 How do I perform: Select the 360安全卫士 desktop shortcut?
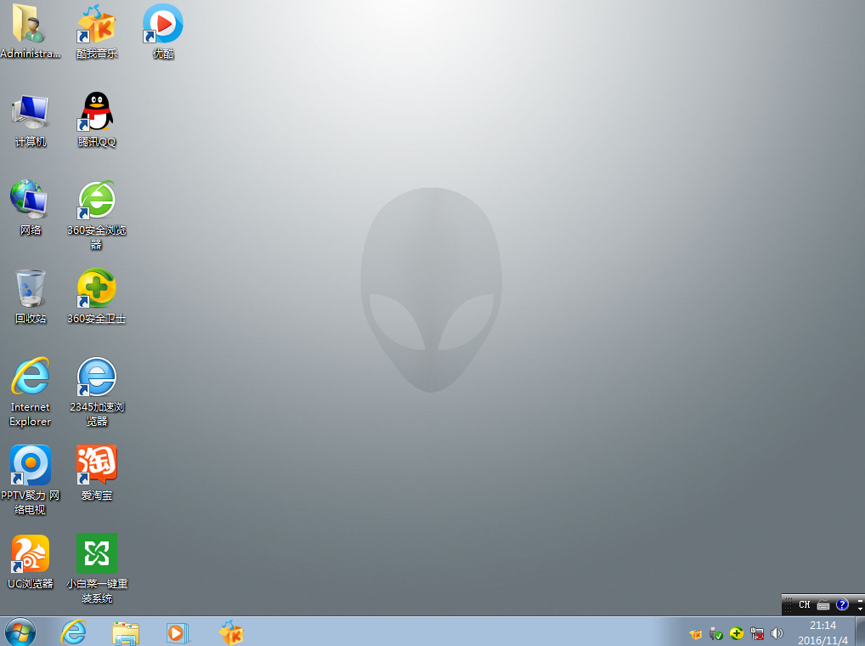[97, 297]
